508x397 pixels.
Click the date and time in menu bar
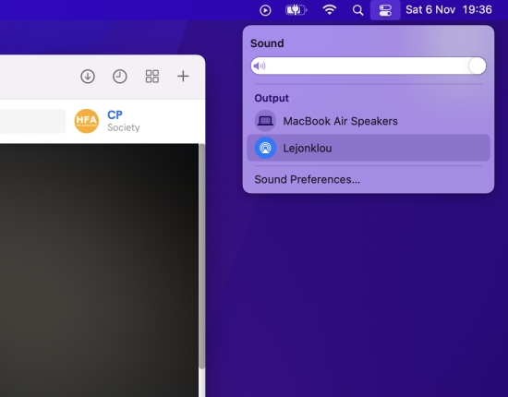449,10
